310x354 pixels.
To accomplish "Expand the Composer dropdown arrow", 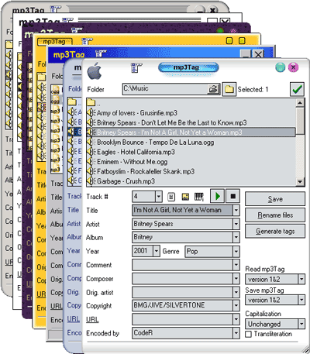I will coord(236,279).
